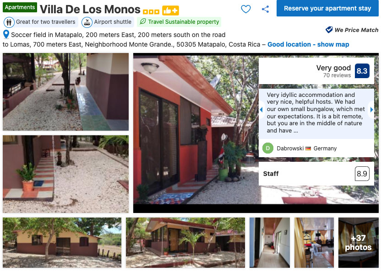Click the airport shuttle bus icon
Image resolution: width=381 pixels, height=271 pixels.
(87, 22)
